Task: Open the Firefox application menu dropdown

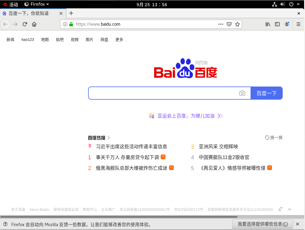Action: 37,4
